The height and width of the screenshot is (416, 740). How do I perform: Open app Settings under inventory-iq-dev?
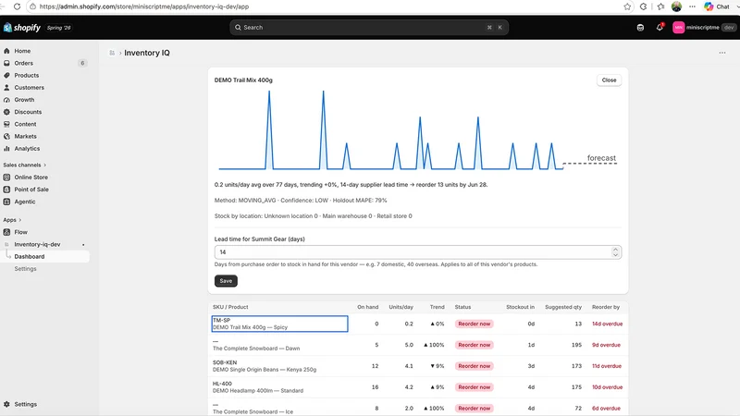[26, 269]
